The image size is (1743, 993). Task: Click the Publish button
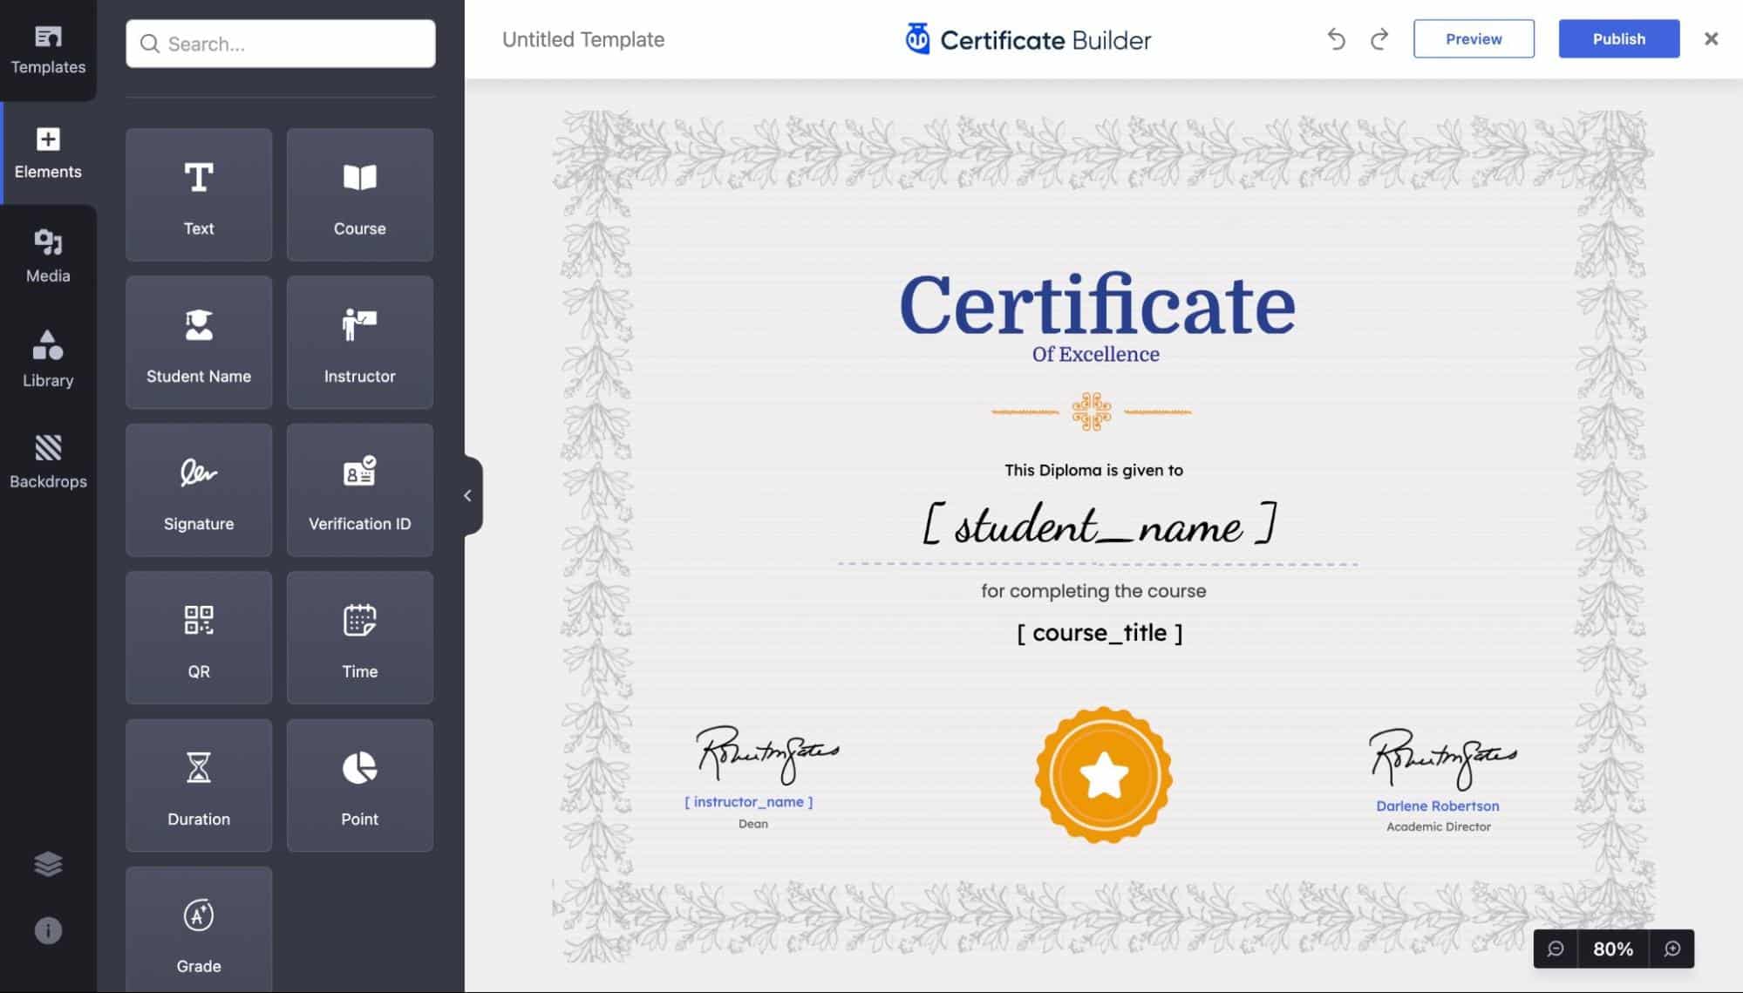pos(1618,38)
